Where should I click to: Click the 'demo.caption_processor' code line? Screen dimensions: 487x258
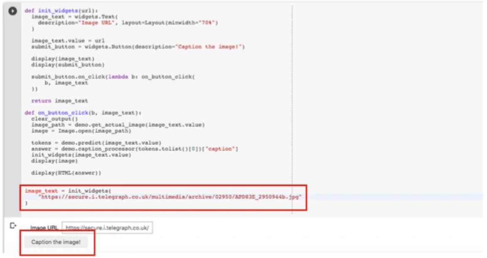134,149
